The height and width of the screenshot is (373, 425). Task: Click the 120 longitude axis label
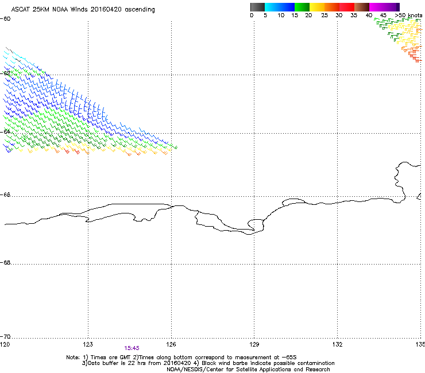click(5, 344)
